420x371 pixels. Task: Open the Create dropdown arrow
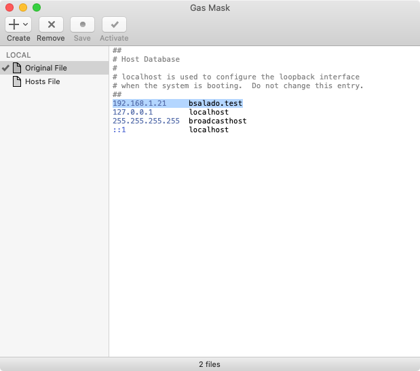[x=26, y=24]
